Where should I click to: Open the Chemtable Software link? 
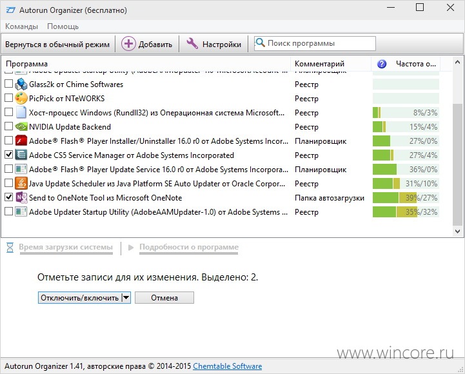click(x=228, y=366)
